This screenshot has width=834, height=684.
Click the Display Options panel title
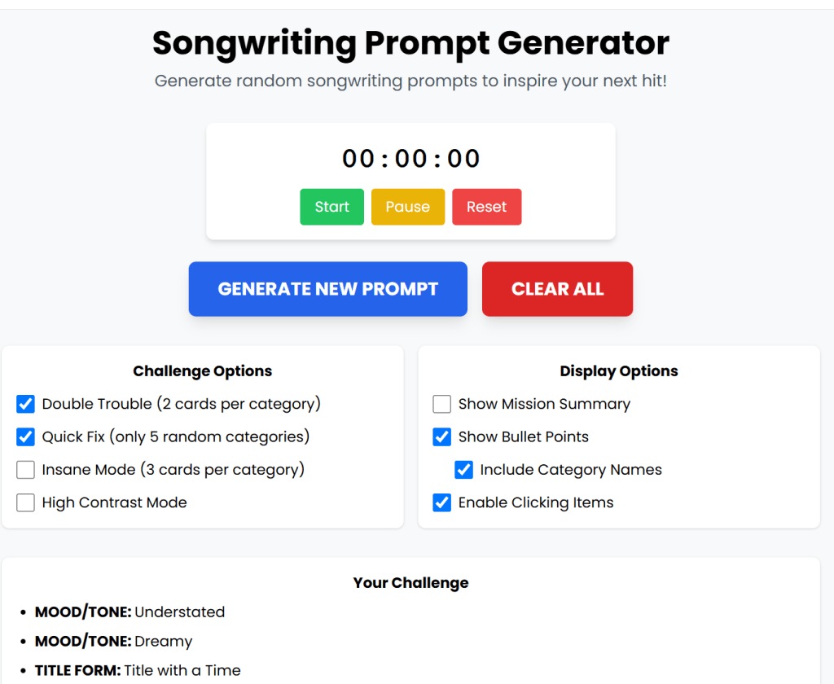coord(619,371)
